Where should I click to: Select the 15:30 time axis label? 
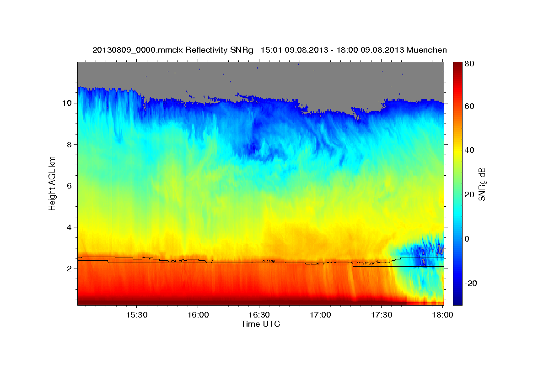point(136,315)
